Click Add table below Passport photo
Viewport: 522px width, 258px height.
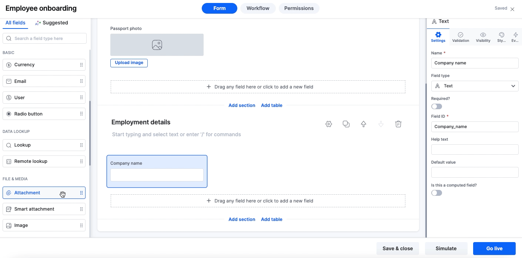tap(272, 105)
